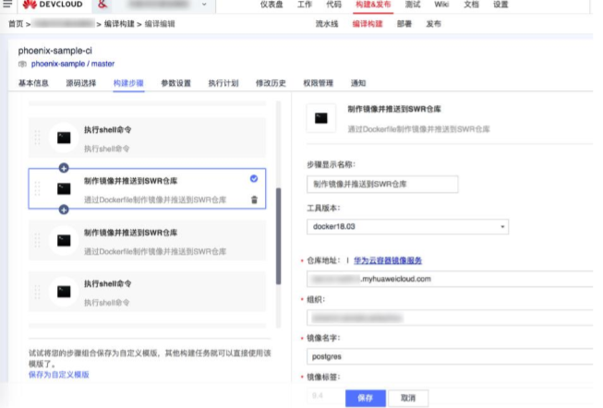Go to the 发布 submenu
The width and height of the screenshot is (603, 408).
(433, 24)
